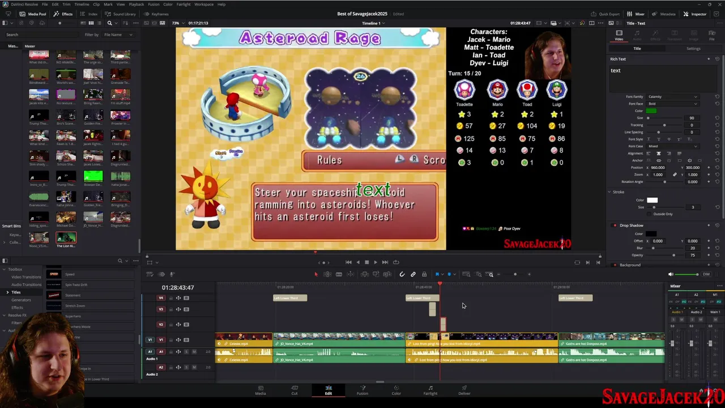
Task: Click the media pool search magnifier icon
Action: [110, 23]
